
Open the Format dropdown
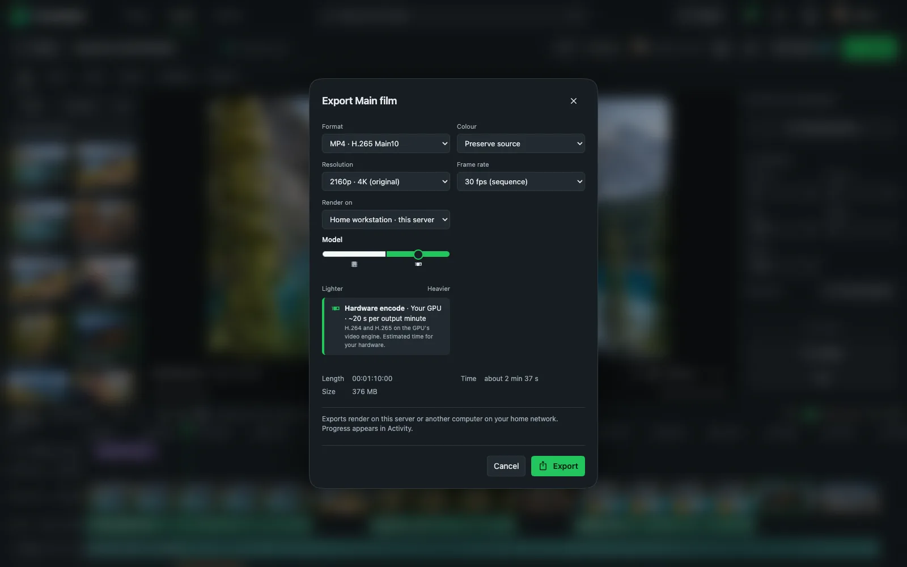coord(386,143)
